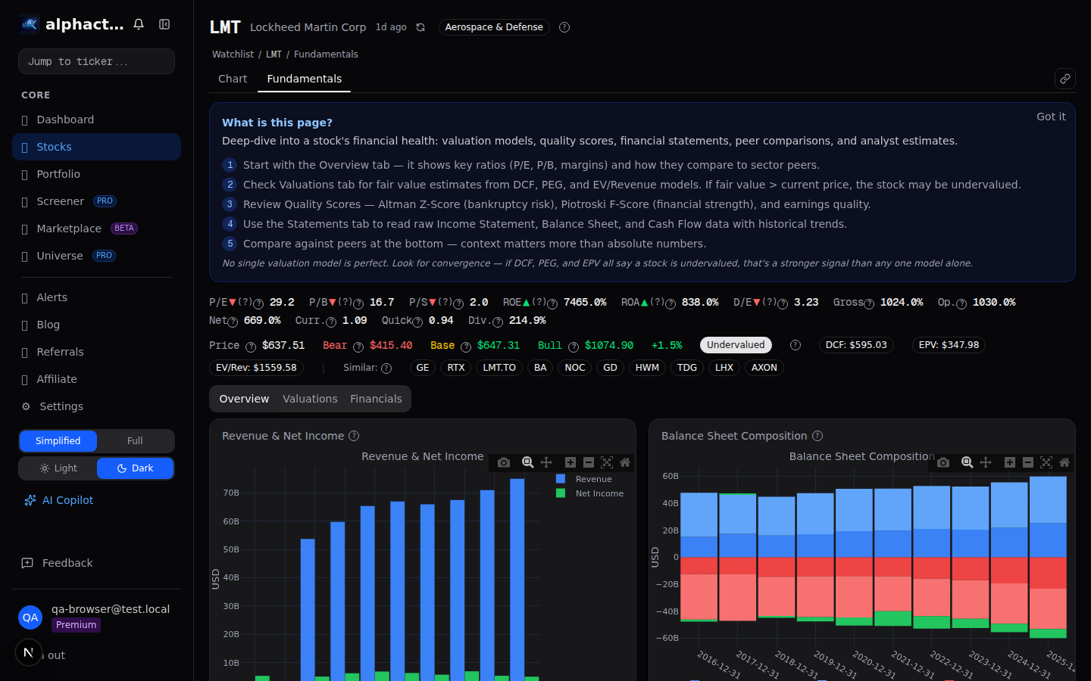Open help tooltip next to Undervalued badge
Image resolution: width=1091 pixels, height=681 pixels.
[x=795, y=344]
